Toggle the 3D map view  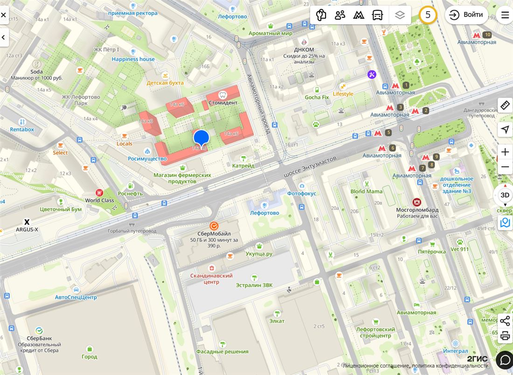tap(505, 195)
